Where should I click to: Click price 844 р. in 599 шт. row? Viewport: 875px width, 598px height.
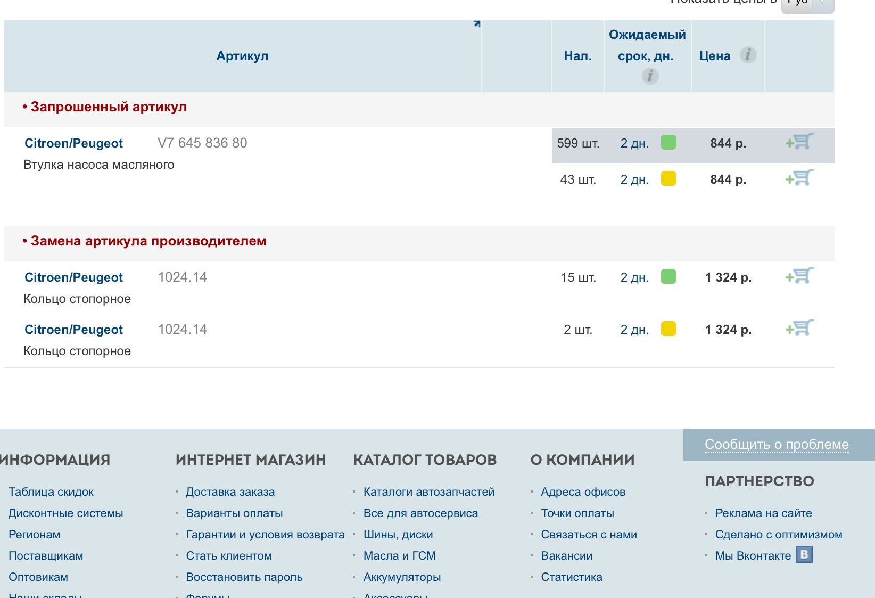point(728,143)
